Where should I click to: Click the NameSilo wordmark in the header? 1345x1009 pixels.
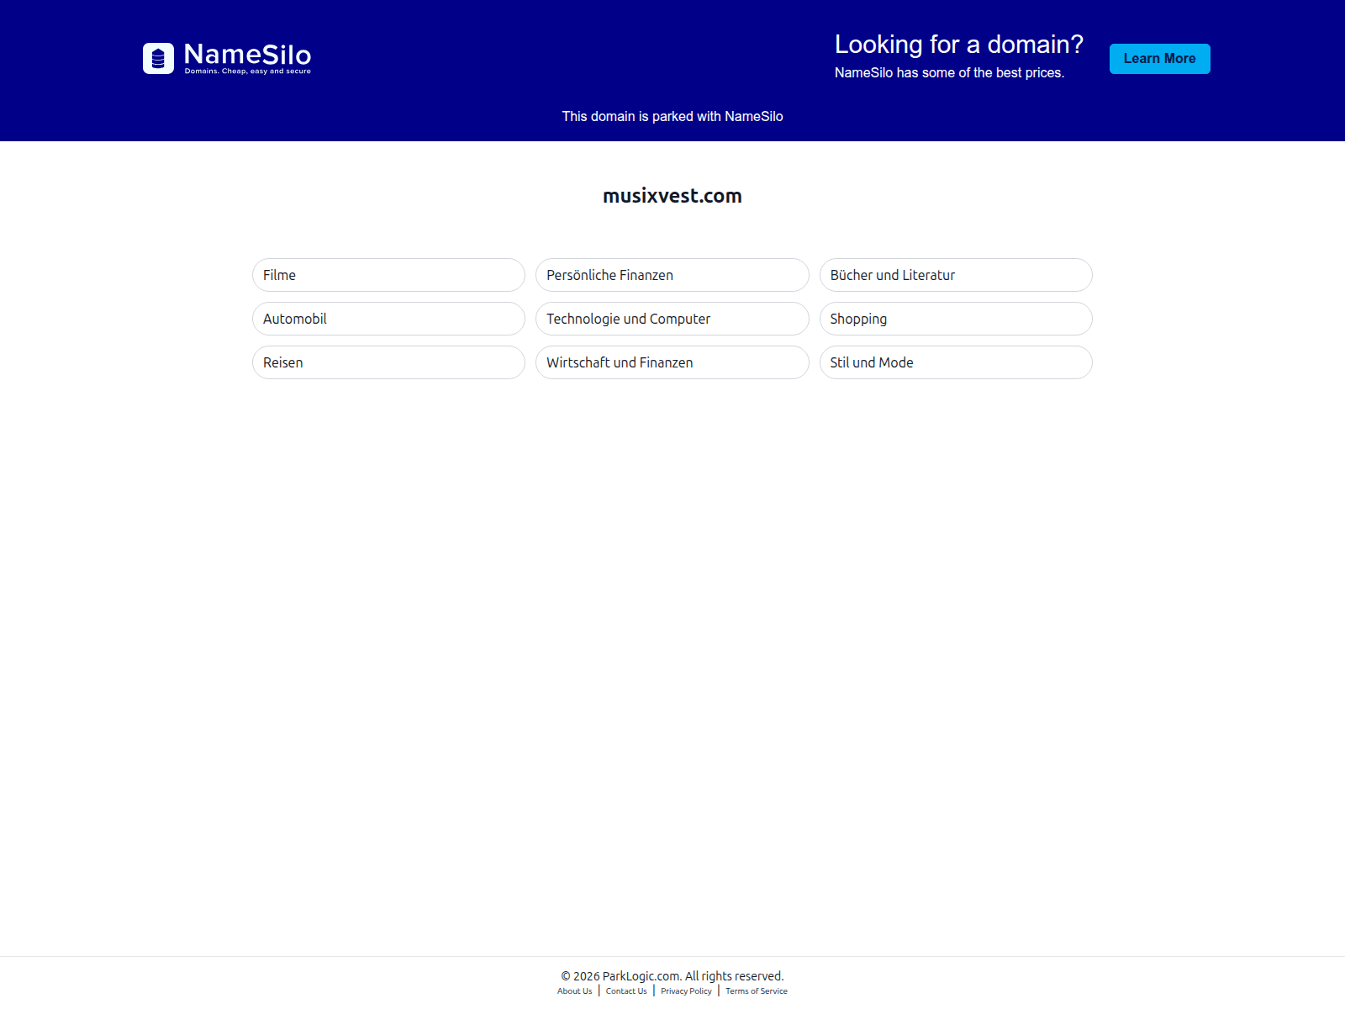pos(247,55)
